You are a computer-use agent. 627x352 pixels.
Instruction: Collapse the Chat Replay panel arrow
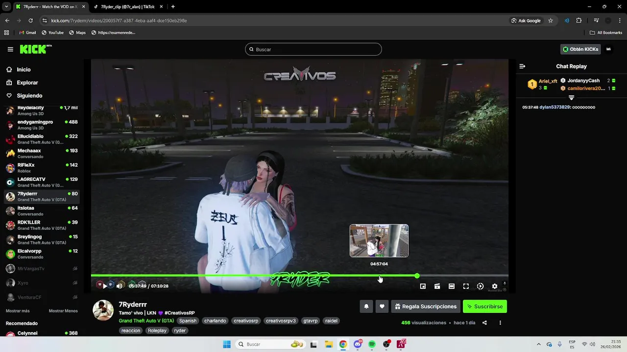522,66
